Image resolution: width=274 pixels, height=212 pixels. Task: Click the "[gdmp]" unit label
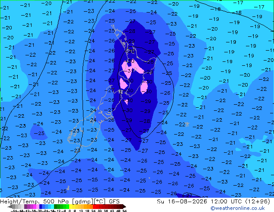click(83, 202)
